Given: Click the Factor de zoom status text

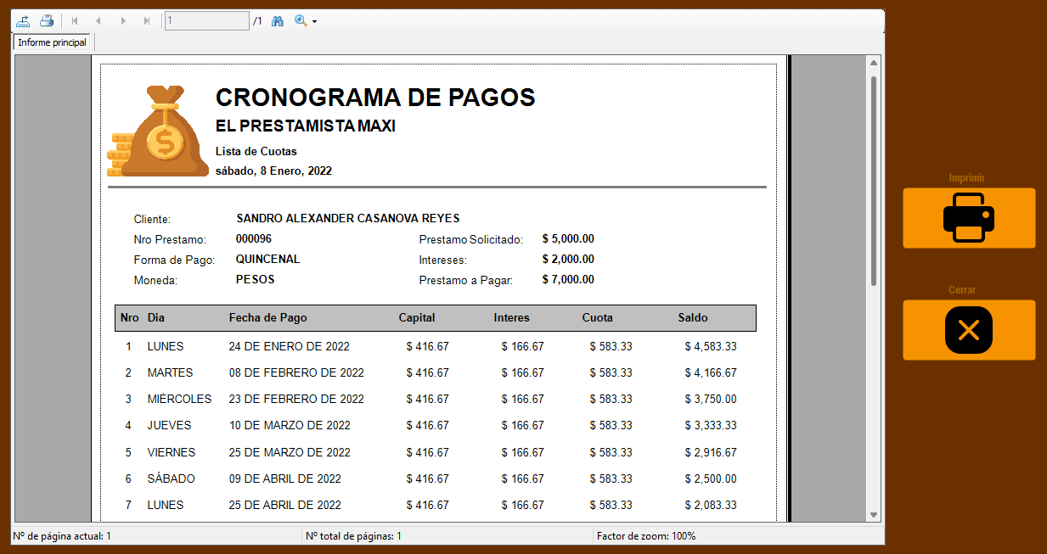Looking at the screenshot, I should (646, 536).
